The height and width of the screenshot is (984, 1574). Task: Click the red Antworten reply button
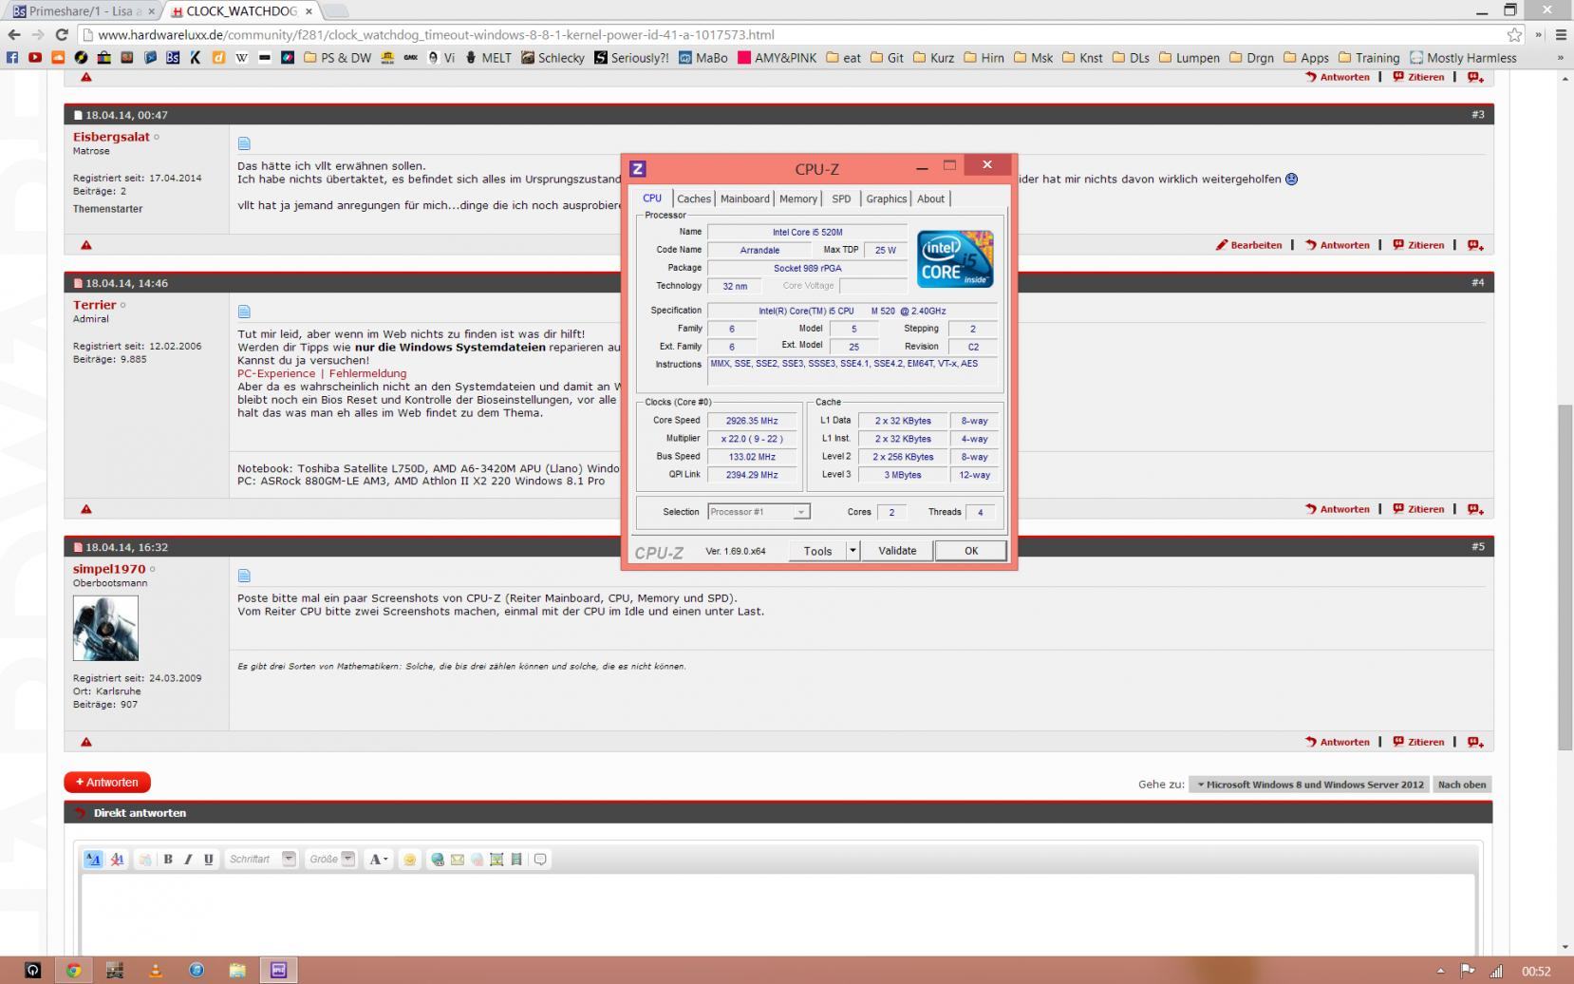click(x=107, y=782)
